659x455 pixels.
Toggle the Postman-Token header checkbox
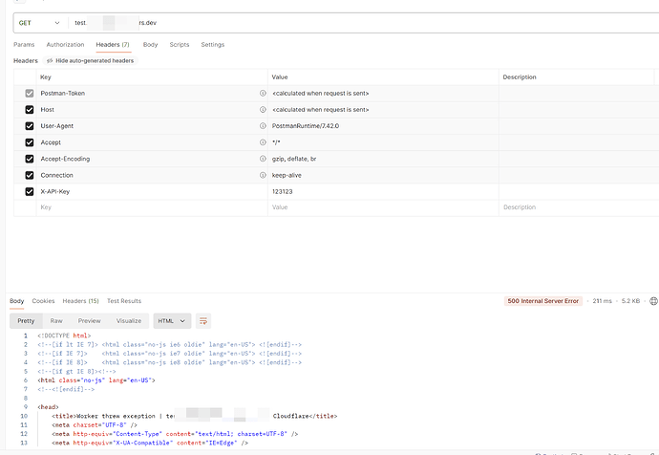pyautogui.click(x=30, y=94)
